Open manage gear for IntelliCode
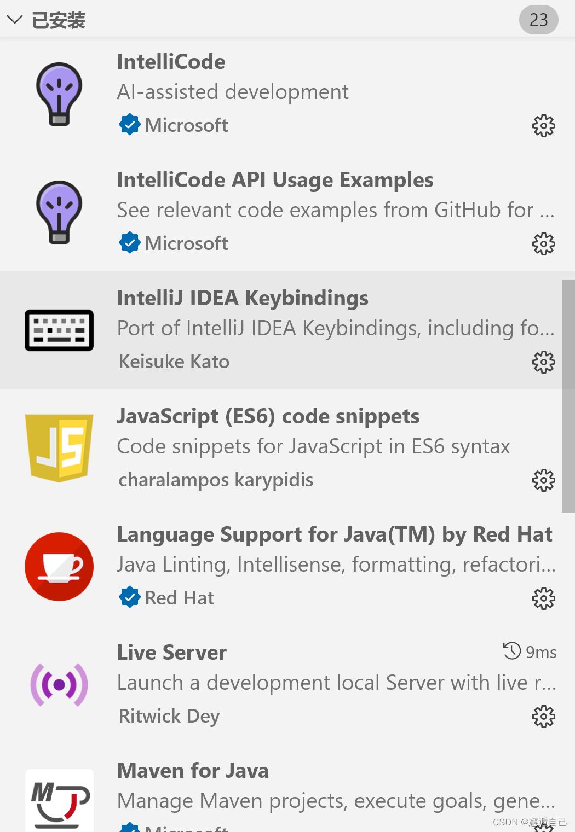 pyautogui.click(x=543, y=126)
